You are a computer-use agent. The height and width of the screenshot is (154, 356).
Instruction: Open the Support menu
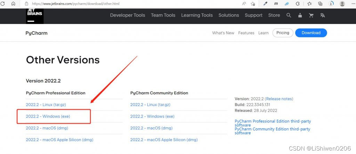(x=253, y=15)
